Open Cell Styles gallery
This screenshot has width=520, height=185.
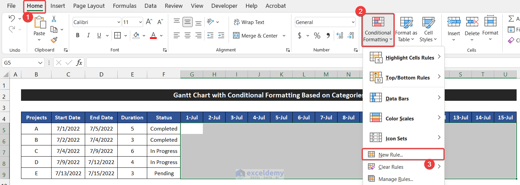click(428, 29)
